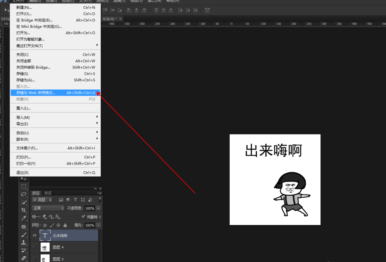Choose 存储为(A) menu item
This screenshot has width=386, height=262.
click(x=55, y=80)
